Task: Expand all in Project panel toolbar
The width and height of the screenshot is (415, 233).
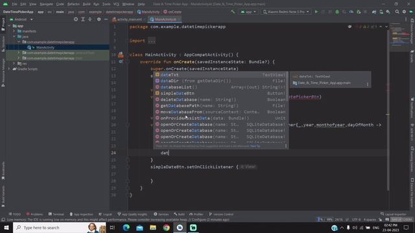Action: pos(83,19)
